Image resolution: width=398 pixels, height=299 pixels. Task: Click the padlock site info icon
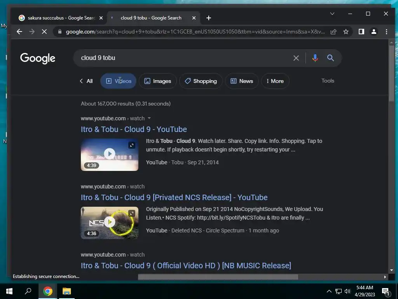pos(59,32)
